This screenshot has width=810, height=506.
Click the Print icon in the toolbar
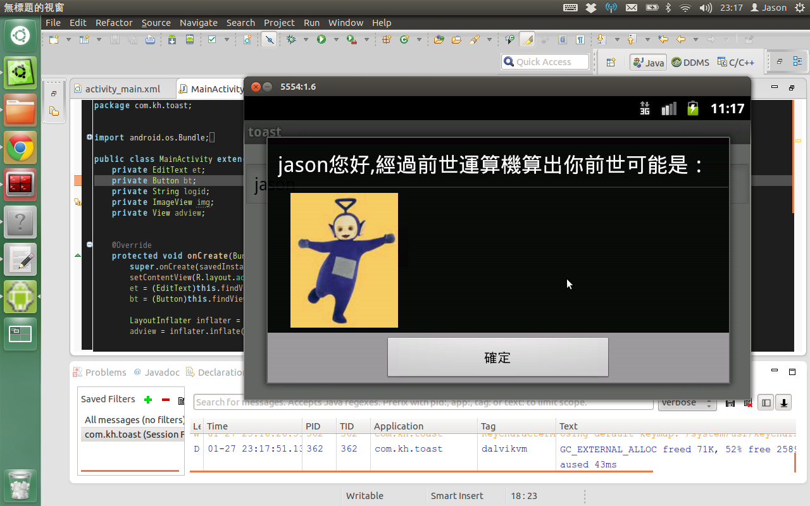point(150,39)
